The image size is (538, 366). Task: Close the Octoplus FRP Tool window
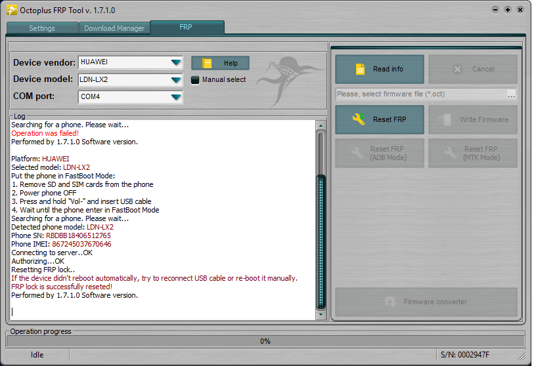pos(520,10)
